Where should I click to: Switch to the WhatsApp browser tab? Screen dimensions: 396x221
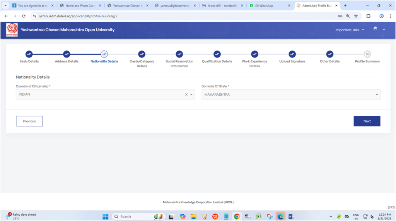(269, 5)
